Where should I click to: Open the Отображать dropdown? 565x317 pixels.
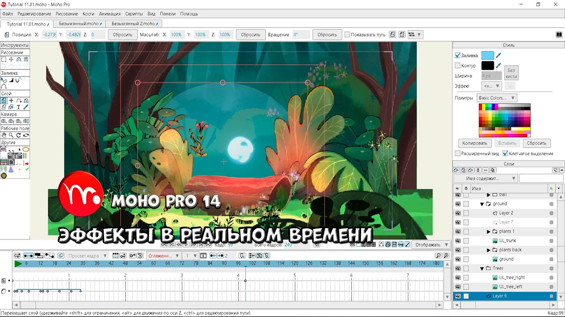[431, 245]
